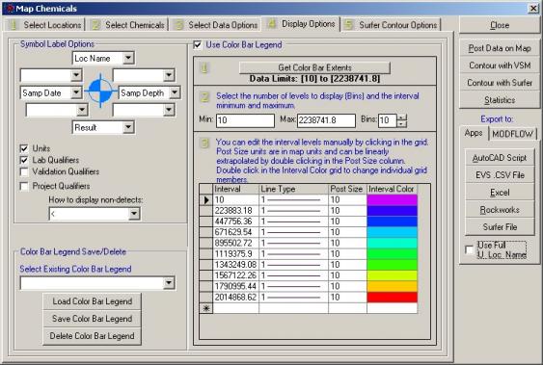Click the purple interval color swatch

pos(392,199)
